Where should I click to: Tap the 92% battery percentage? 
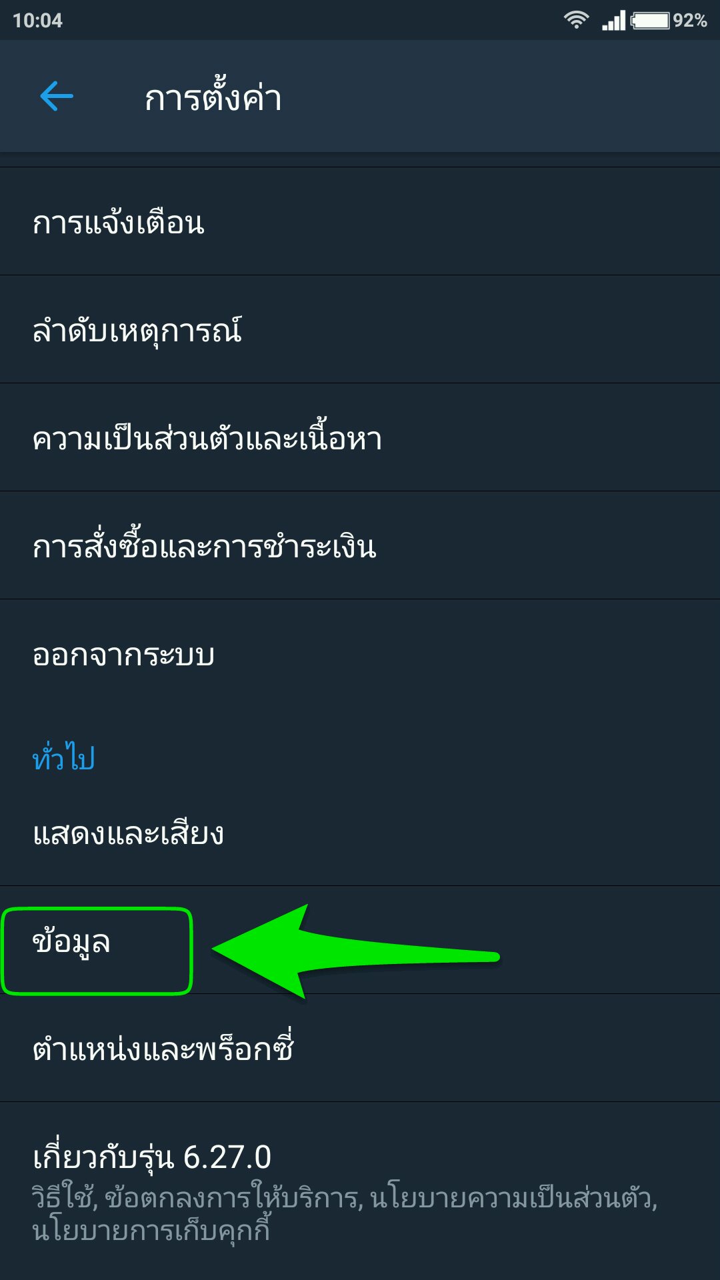point(689,21)
